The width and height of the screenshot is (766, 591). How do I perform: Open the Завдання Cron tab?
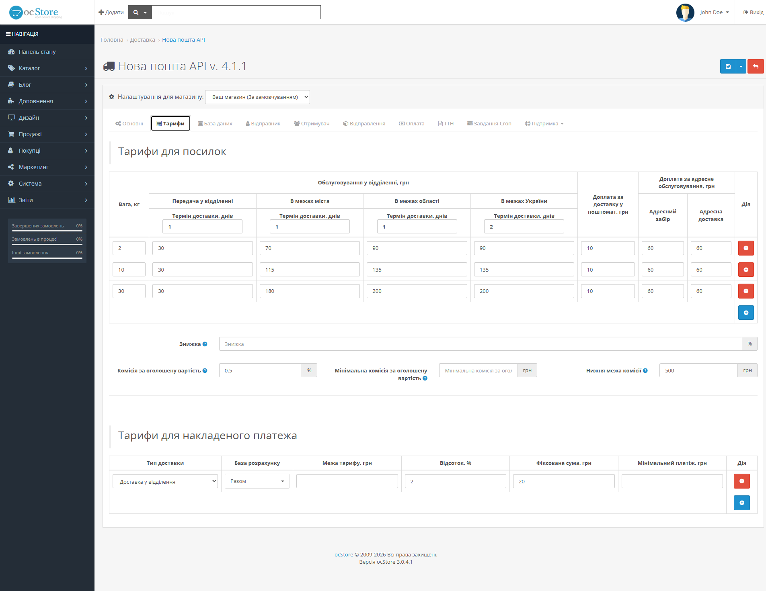(489, 123)
